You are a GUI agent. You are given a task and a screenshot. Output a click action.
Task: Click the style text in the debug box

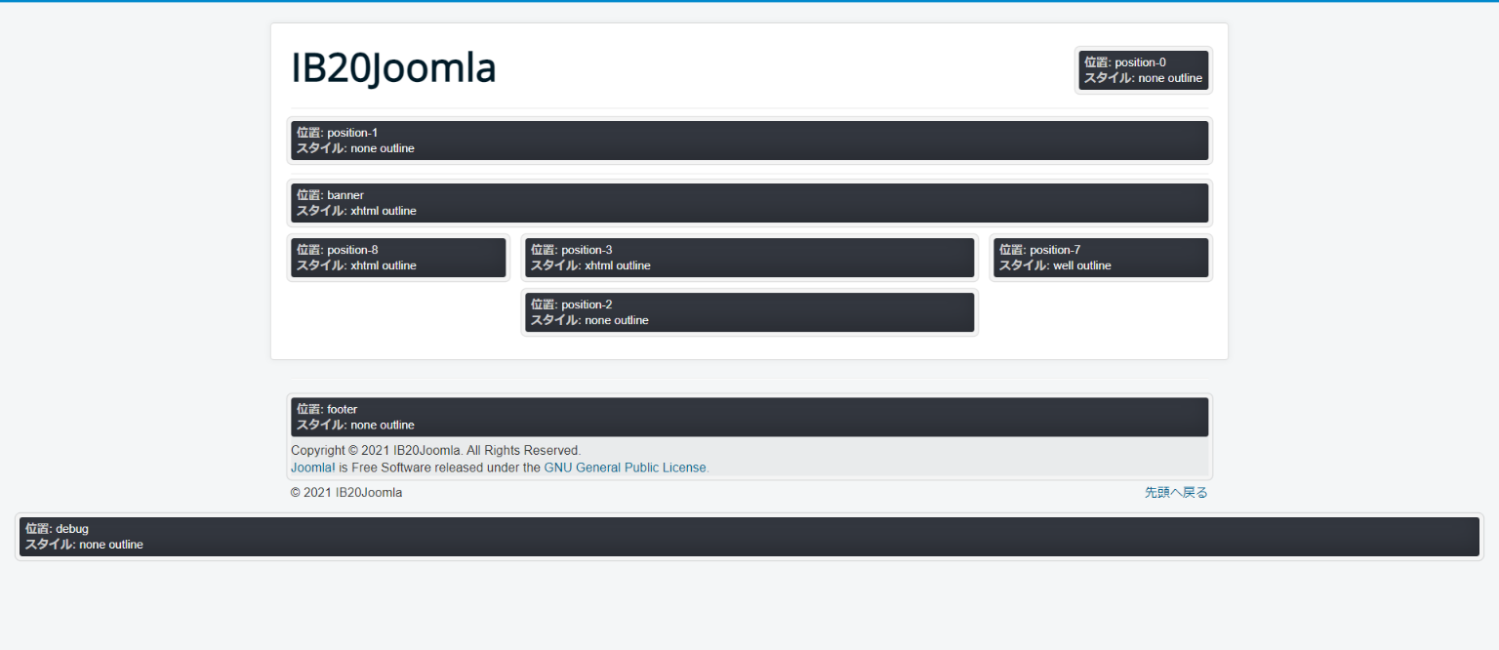pyautogui.click(x=84, y=545)
